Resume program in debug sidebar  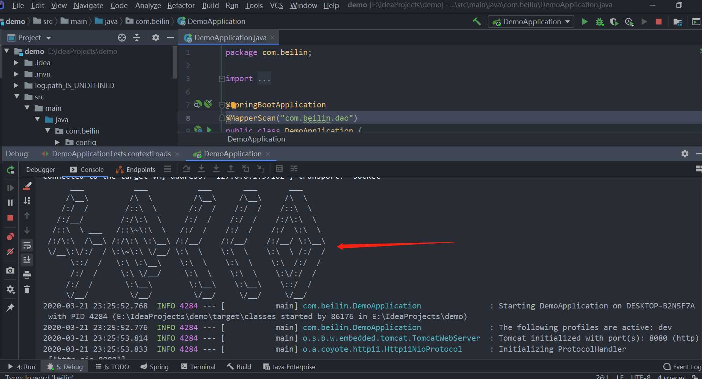click(x=10, y=188)
